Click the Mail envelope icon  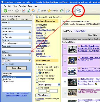tap(67, 11)
